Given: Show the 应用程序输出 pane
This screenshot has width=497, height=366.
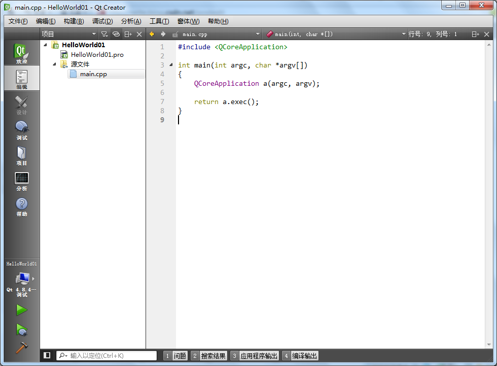Looking at the screenshot, I should click(255, 356).
